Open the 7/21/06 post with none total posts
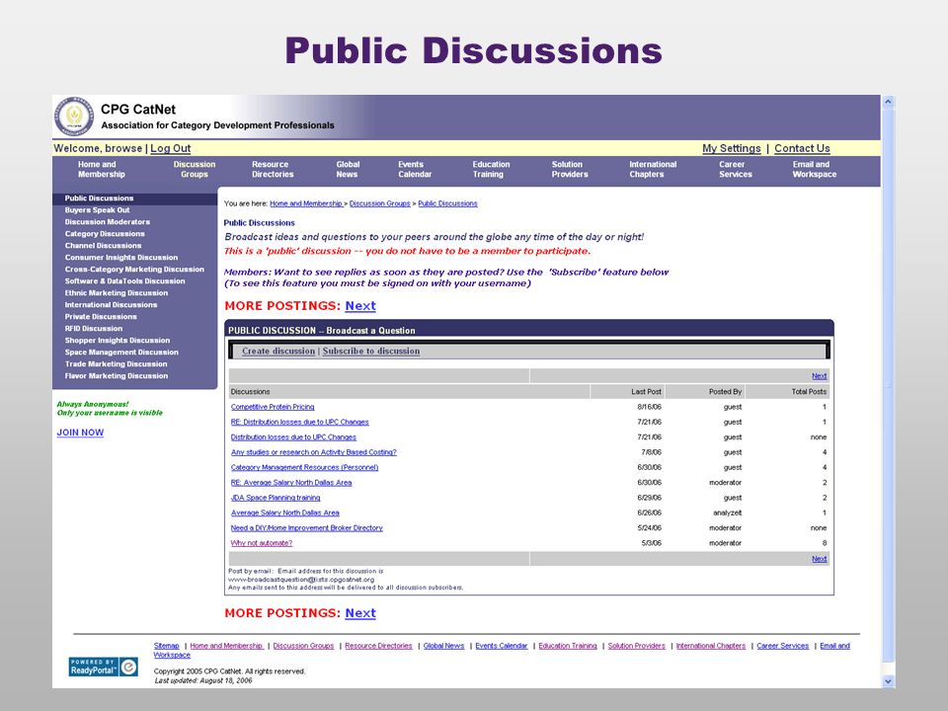Viewport: 948px width, 711px height. (x=294, y=437)
